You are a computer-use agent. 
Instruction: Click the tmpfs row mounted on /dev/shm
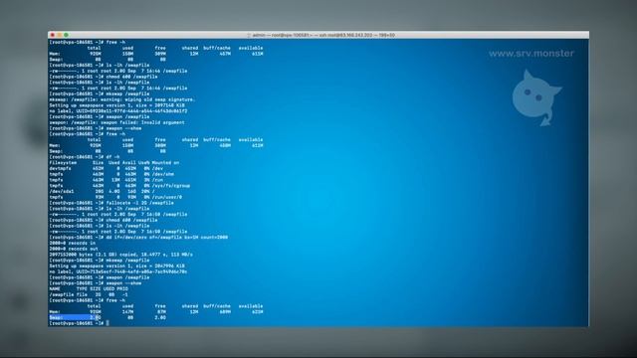click(x=111, y=174)
